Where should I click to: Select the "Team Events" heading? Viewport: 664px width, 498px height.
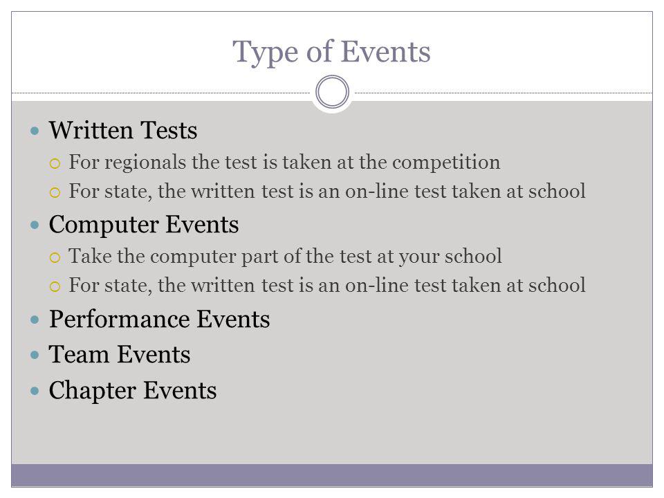tap(120, 354)
